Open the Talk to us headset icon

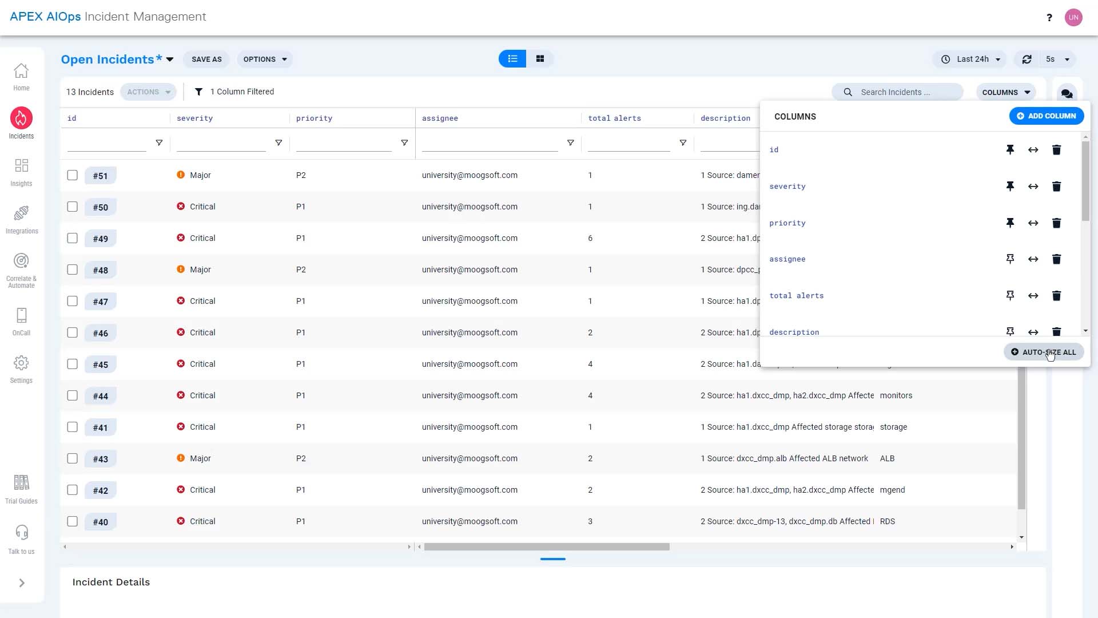[x=21, y=532]
